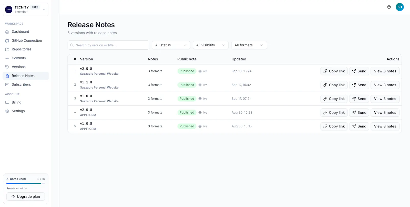This screenshot has width=410, height=207.
Task: Click "3 formats" in the v1.1.0 row
Action: (x=155, y=85)
